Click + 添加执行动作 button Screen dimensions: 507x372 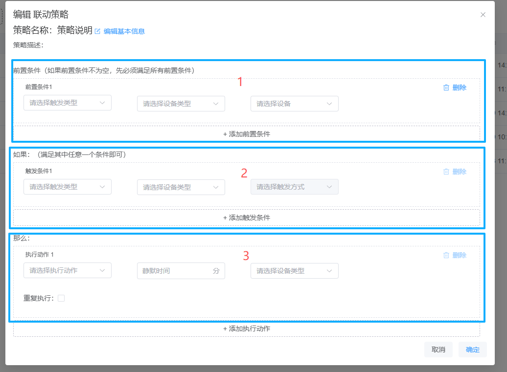[x=246, y=328]
